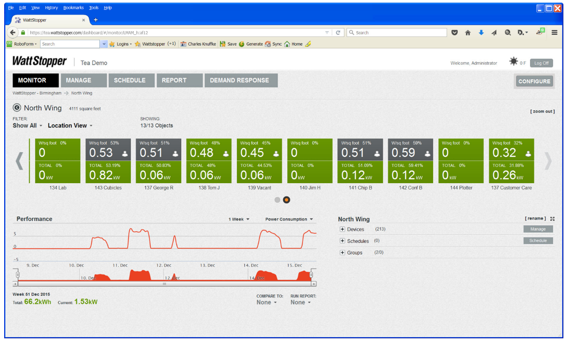Open the 1 Week time range dropdown
This screenshot has width=566, height=343.
(x=238, y=219)
